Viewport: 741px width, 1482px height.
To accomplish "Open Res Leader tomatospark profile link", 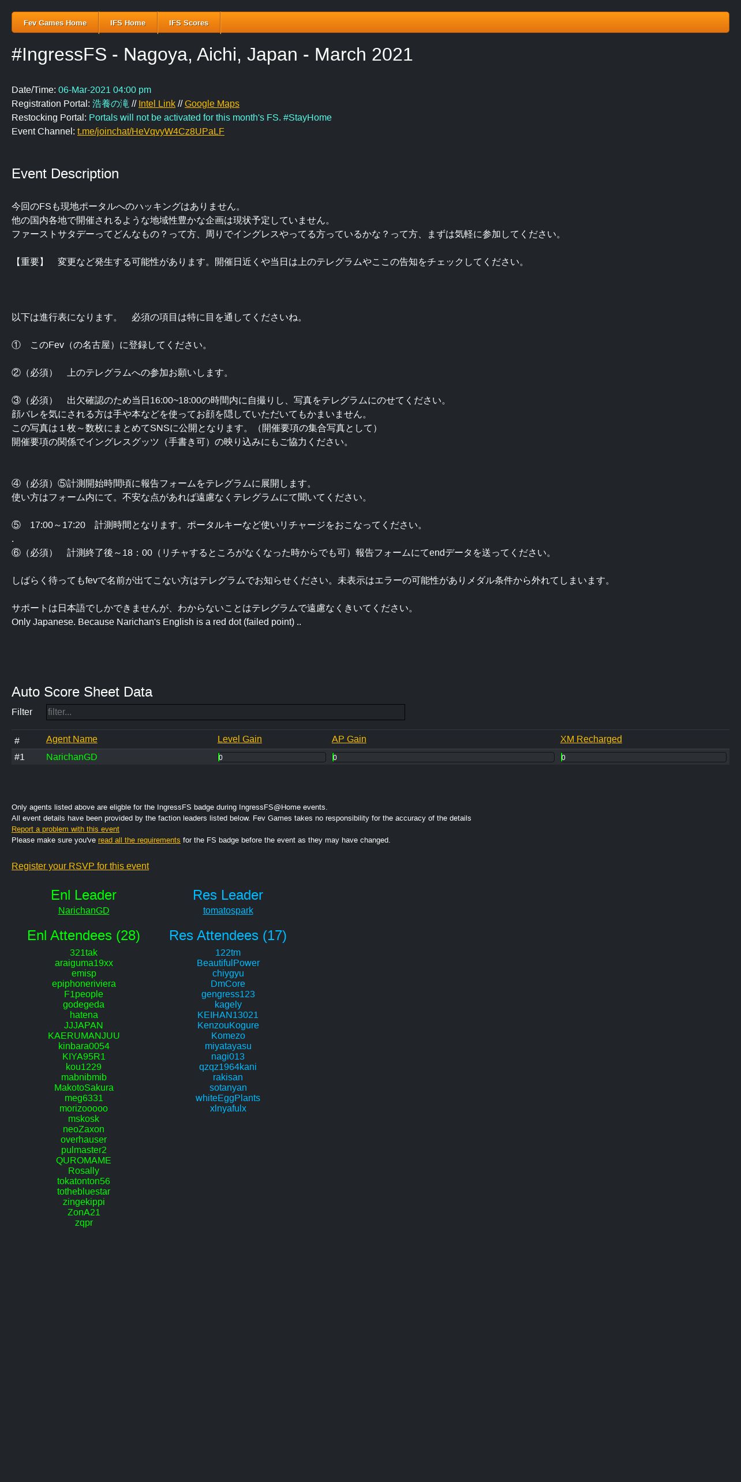I will click(228, 911).
